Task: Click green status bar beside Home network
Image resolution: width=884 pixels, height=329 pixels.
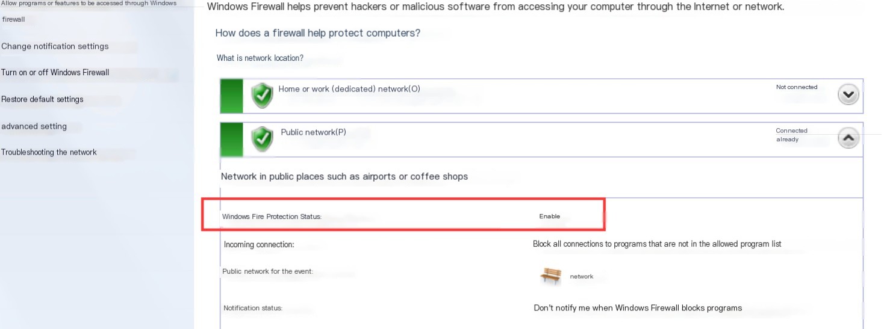Action: (x=232, y=96)
